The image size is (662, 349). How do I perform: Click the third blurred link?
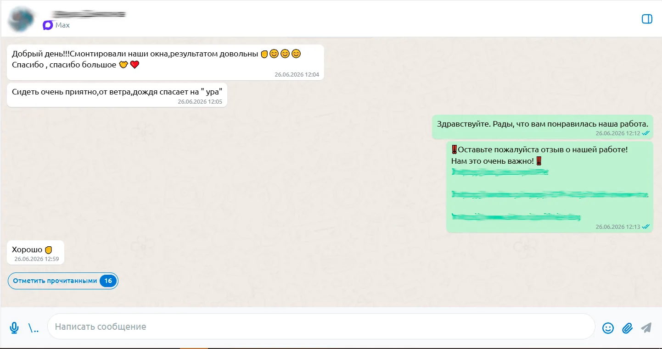pos(516,216)
